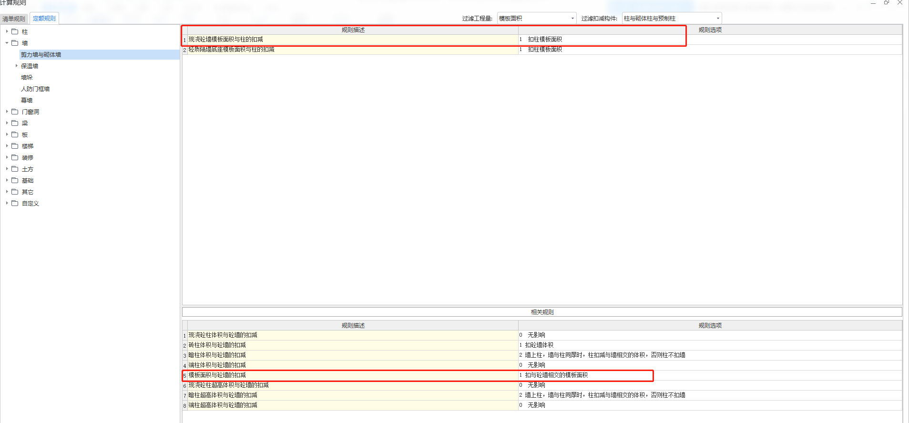The width and height of the screenshot is (909, 423).
Task: Restore the 计算规则 window size
Action: click(x=887, y=3)
